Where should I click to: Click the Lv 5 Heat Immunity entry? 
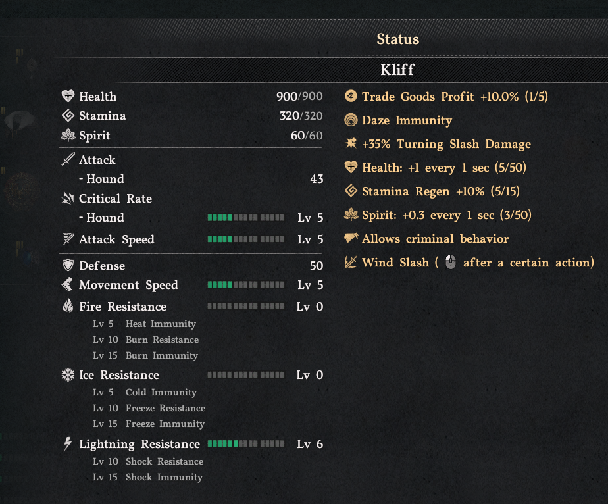pyautogui.click(x=144, y=324)
